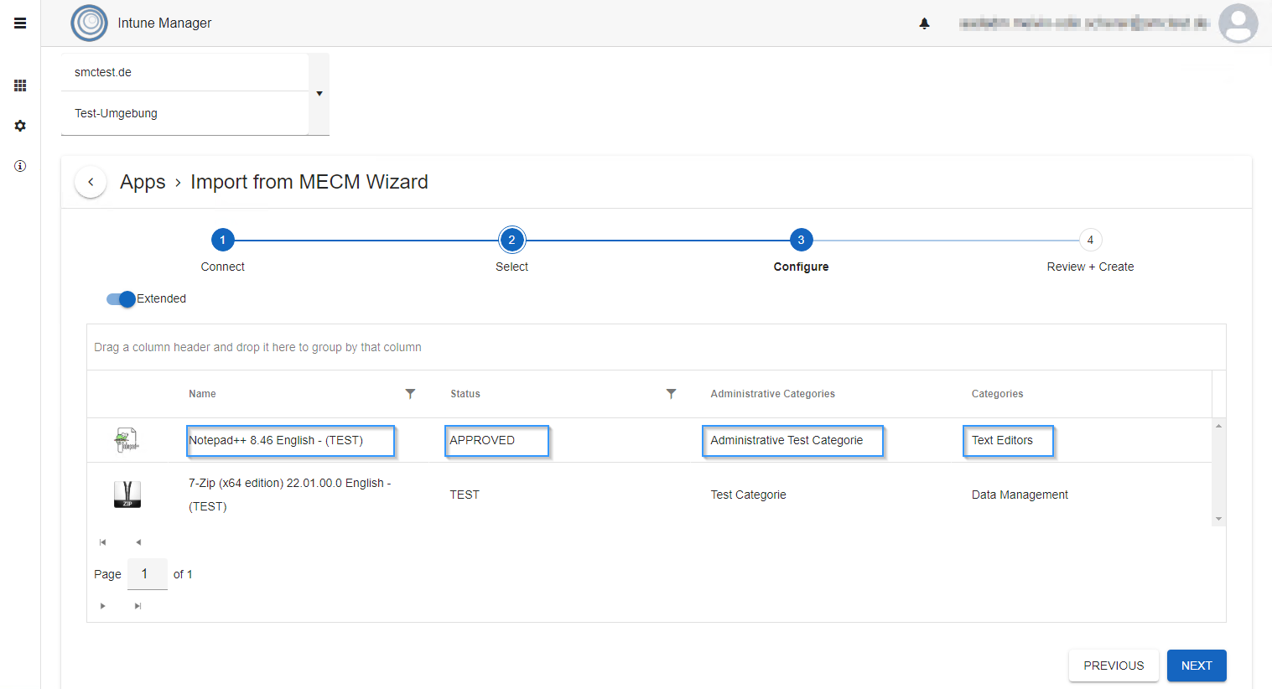Click the APPROVED status cell

pyautogui.click(x=496, y=441)
